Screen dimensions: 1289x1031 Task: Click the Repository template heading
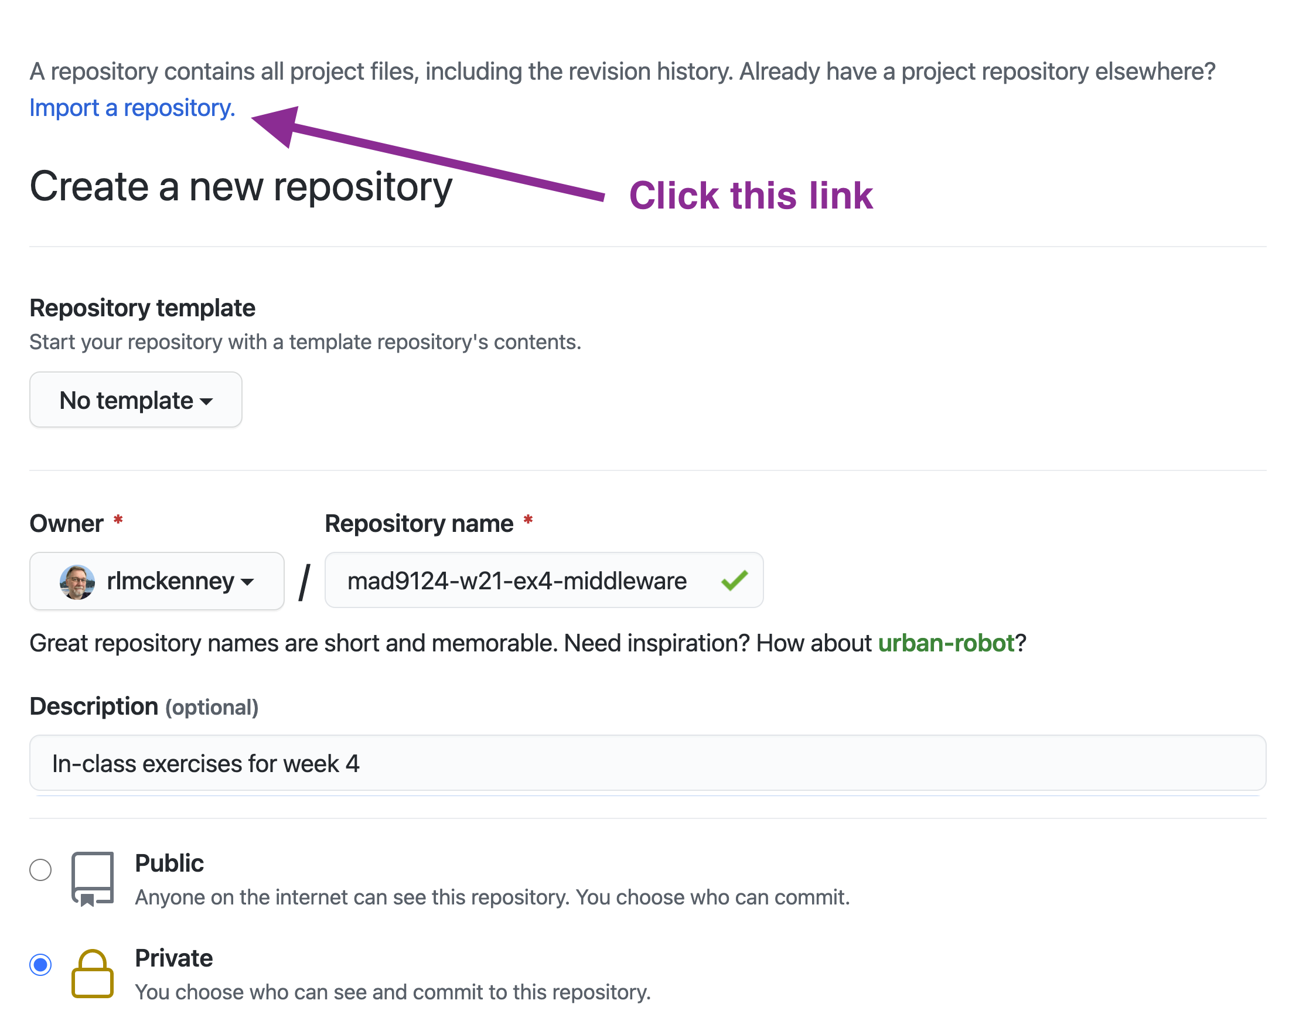[x=142, y=308]
